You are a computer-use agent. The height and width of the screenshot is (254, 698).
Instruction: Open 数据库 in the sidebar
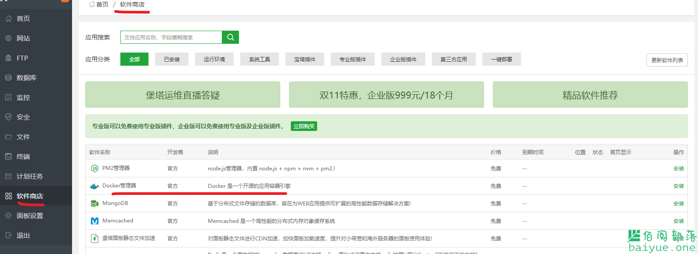point(26,78)
